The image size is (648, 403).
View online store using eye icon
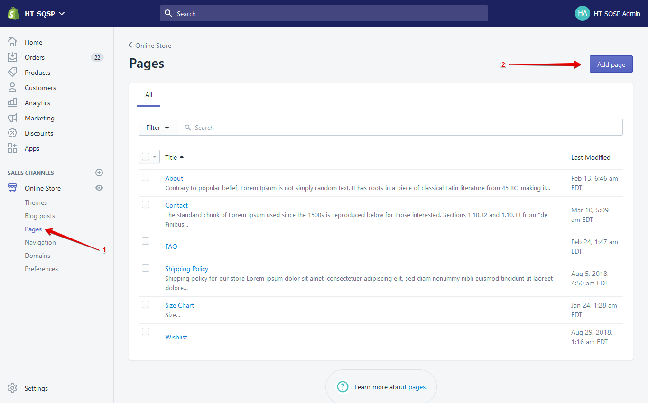(x=99, y=188)
